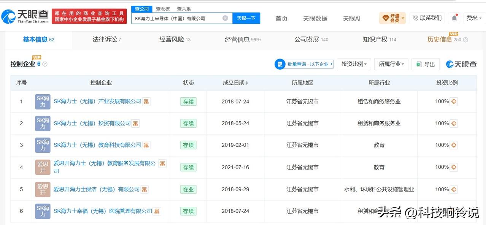Open equity structure icon for 爱思开海力士（无锡）教育服务发展有限公司

click(x=162, y=163)
